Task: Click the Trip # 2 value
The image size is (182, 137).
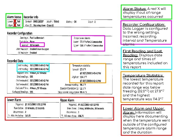Action: tap(95, 22)
